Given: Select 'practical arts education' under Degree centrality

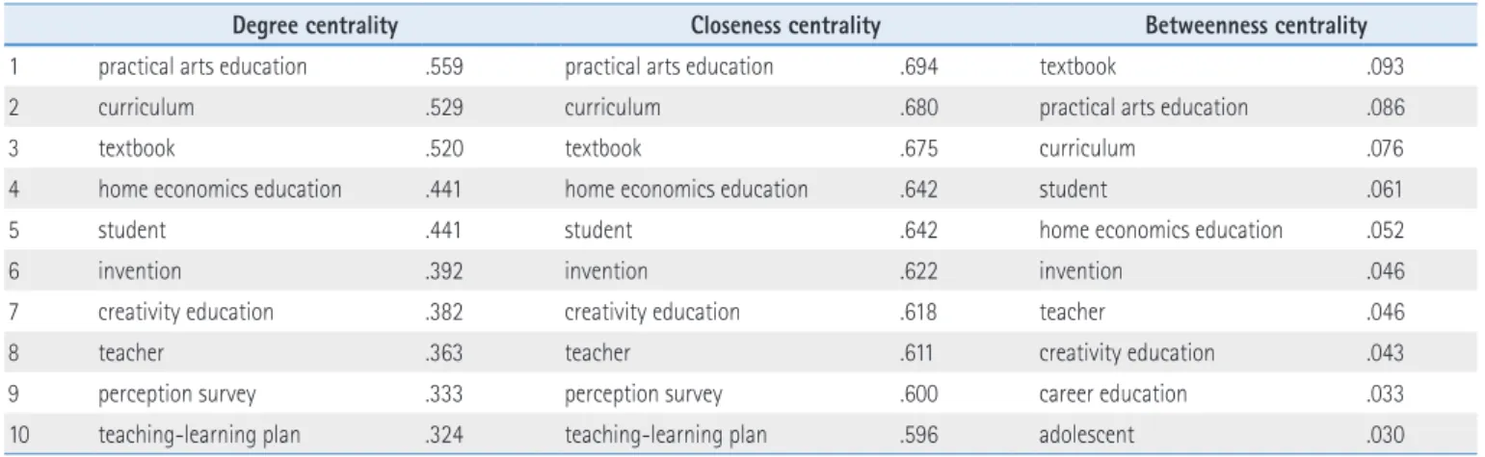Looking at the screenshot, I should [x=202, y=66].
